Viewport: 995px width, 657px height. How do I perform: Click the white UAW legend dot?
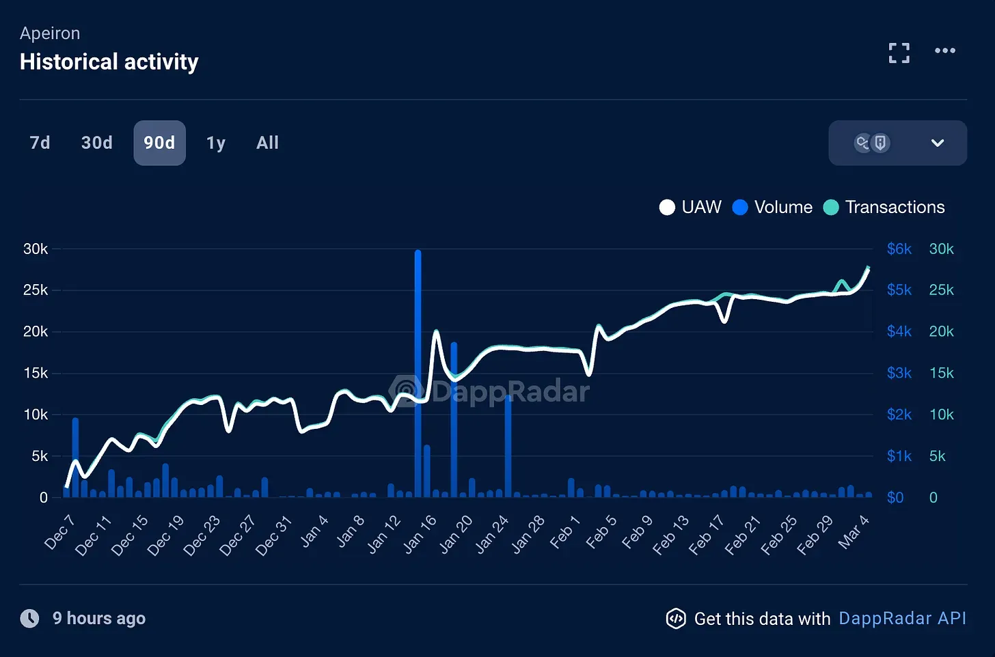point(667,207)
